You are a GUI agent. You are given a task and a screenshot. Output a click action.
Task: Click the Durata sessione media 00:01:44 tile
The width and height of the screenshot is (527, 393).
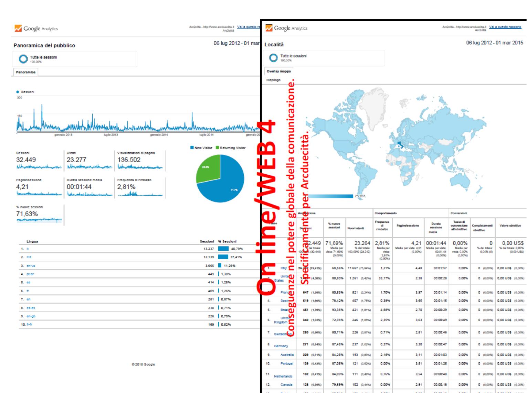[89, 188]
